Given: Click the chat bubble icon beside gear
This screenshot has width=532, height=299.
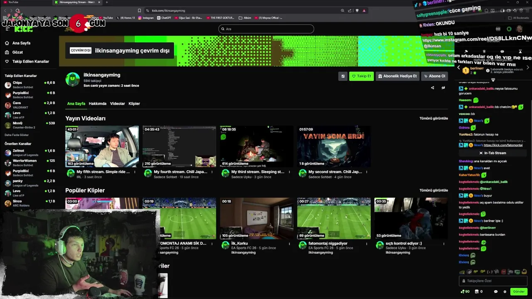Looking at the screenshot, I should [x=495, y=292].
